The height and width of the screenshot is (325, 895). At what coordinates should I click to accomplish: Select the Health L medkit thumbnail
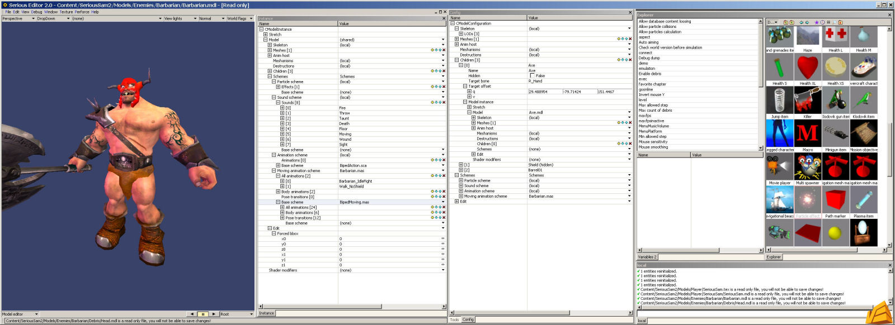click(x=836, y=37)
